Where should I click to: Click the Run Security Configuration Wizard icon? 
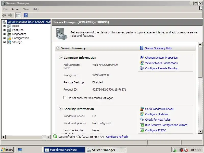coord(142,125)
